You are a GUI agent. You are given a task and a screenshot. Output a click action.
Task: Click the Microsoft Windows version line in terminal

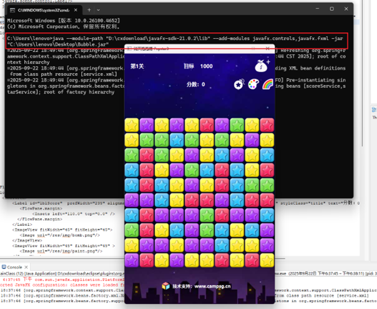64,21
